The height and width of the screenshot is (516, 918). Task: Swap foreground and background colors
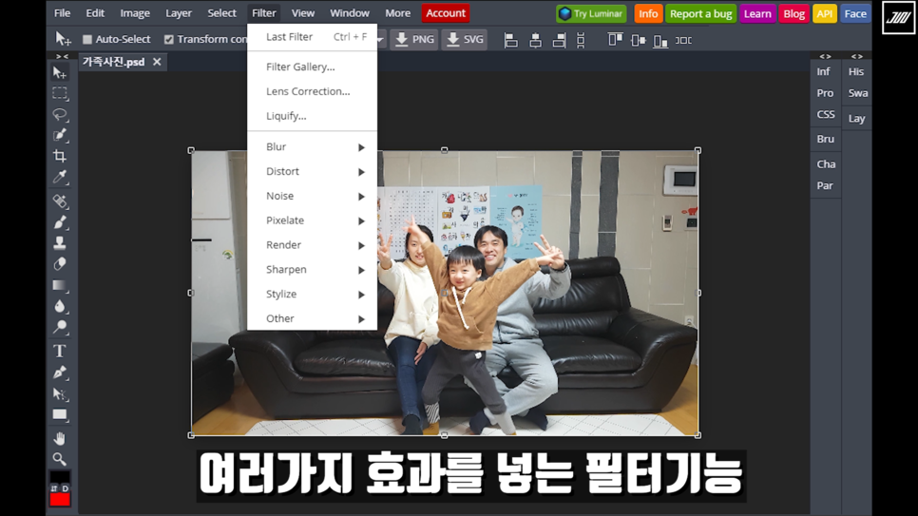point(54,488)
